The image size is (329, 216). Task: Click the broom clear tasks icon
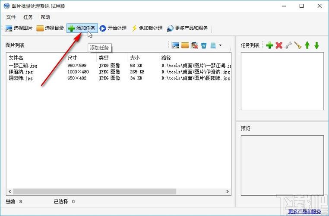coord(298,45)
